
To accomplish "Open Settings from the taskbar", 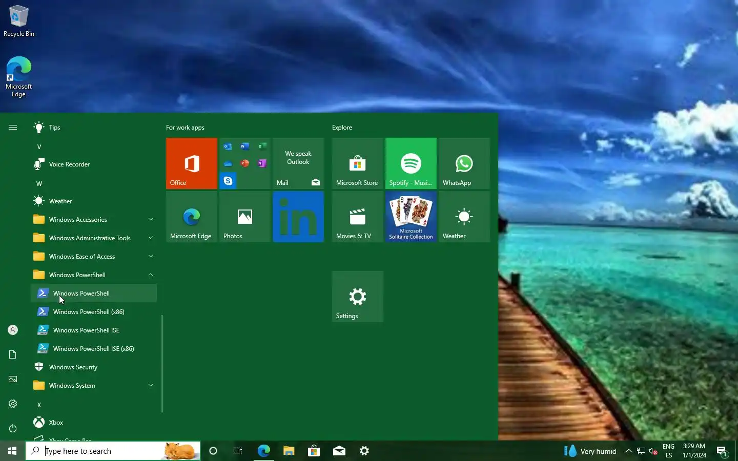I will tap(364, 451).
